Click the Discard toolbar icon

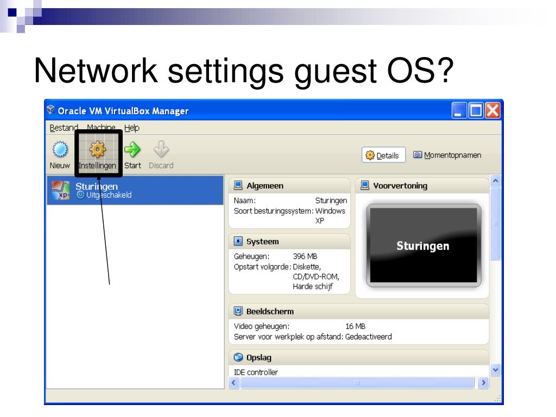pyautogui.click(x=161, y=149)
